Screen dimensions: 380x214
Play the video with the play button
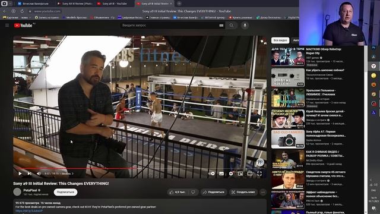[x=20, y=174]
